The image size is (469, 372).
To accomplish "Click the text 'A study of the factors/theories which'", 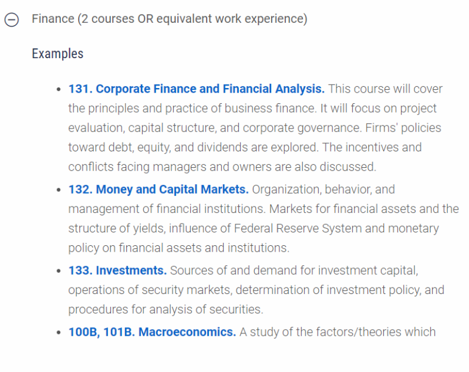I will click(338, 332).
